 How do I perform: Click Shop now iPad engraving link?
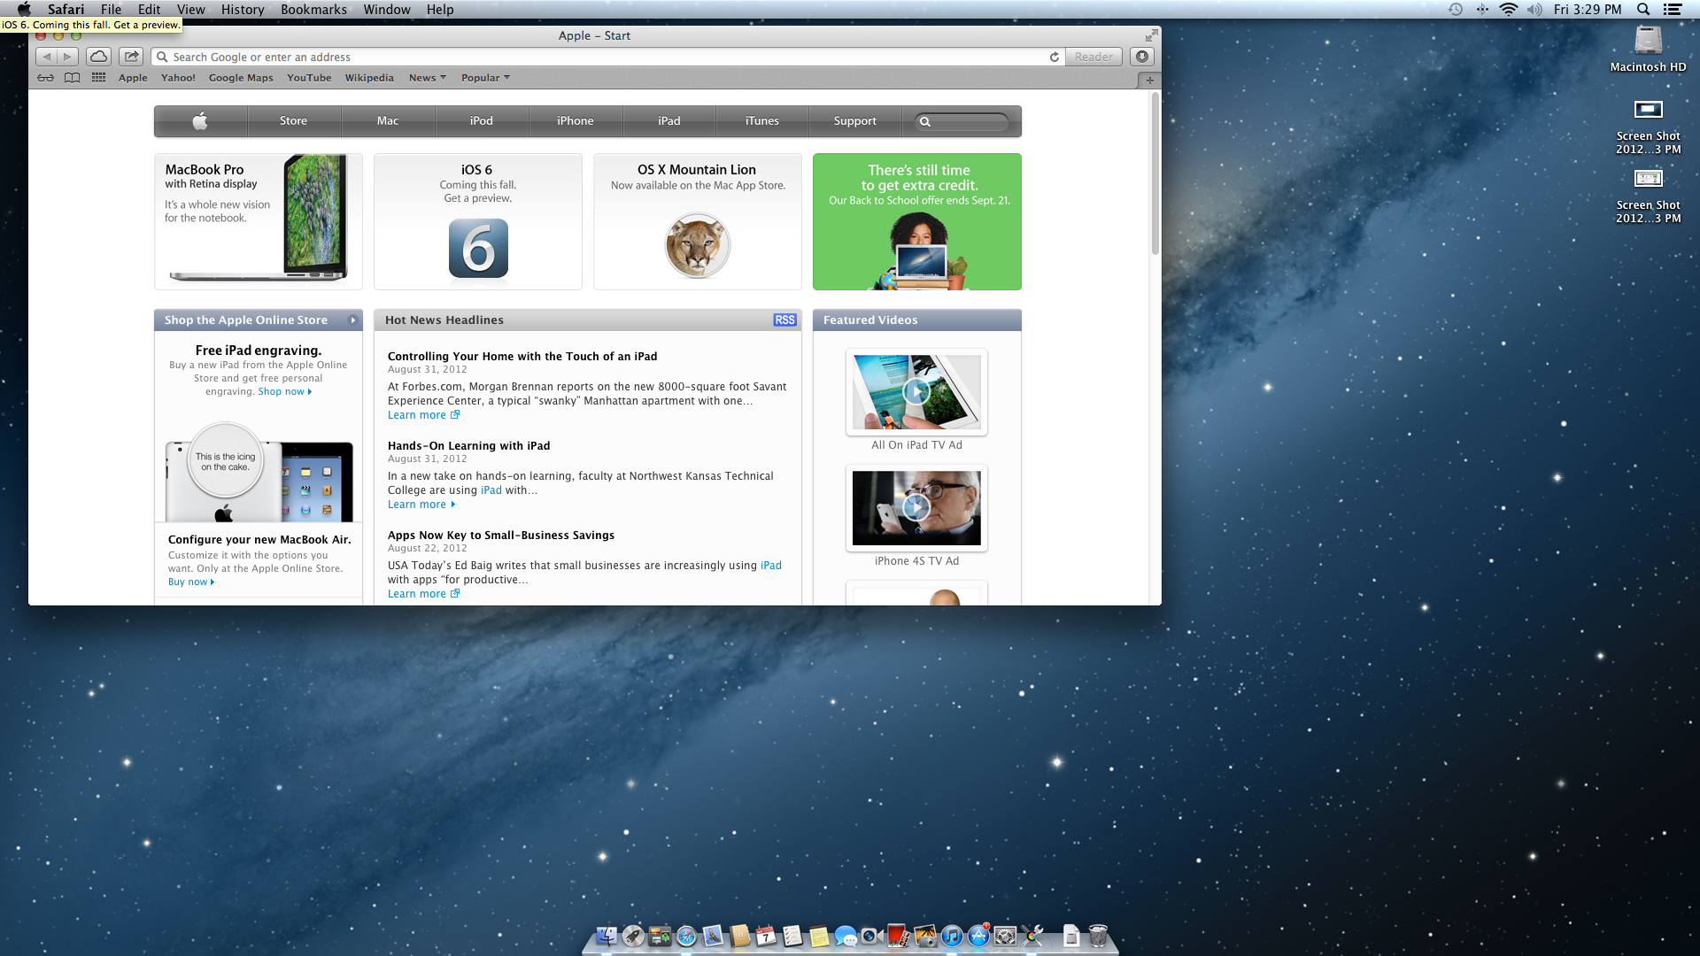click(x=285, y=392)
